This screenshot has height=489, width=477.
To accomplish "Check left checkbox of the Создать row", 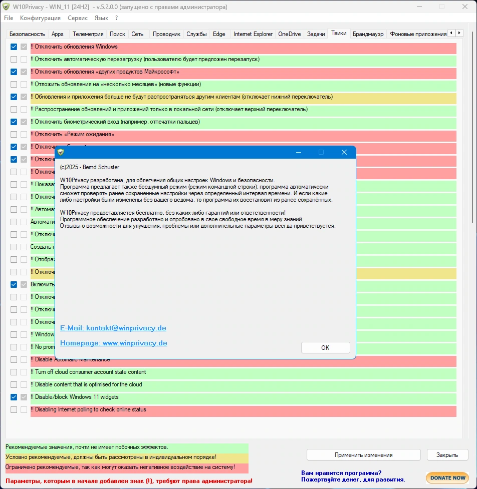I will (x=14, y=247).
